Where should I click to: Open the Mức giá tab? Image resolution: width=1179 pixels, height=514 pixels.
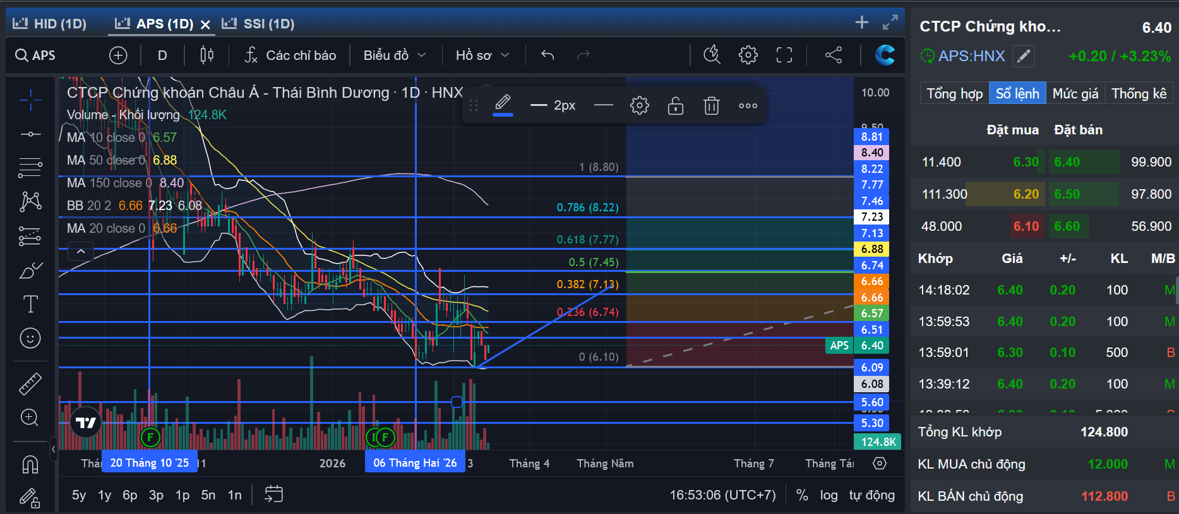[x=1075, y=93]
